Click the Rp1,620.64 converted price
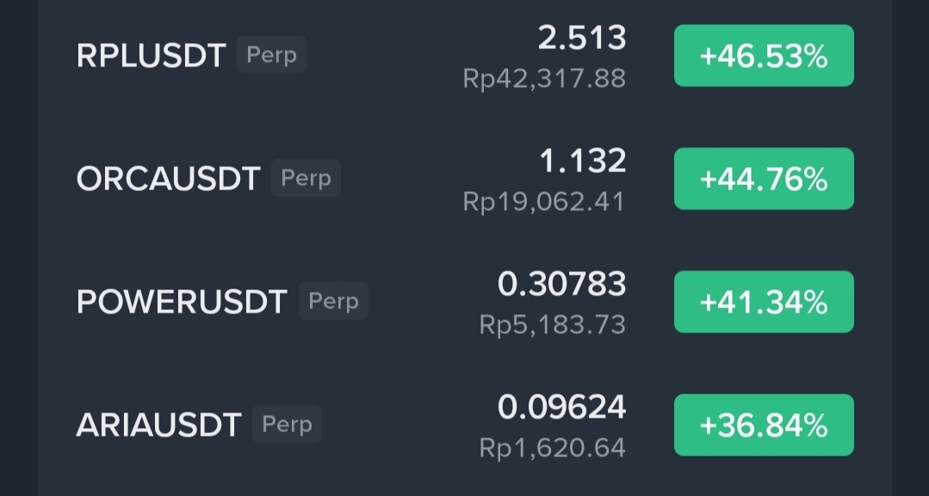Viewport: 929px width, 496px height. click(552, 448)
